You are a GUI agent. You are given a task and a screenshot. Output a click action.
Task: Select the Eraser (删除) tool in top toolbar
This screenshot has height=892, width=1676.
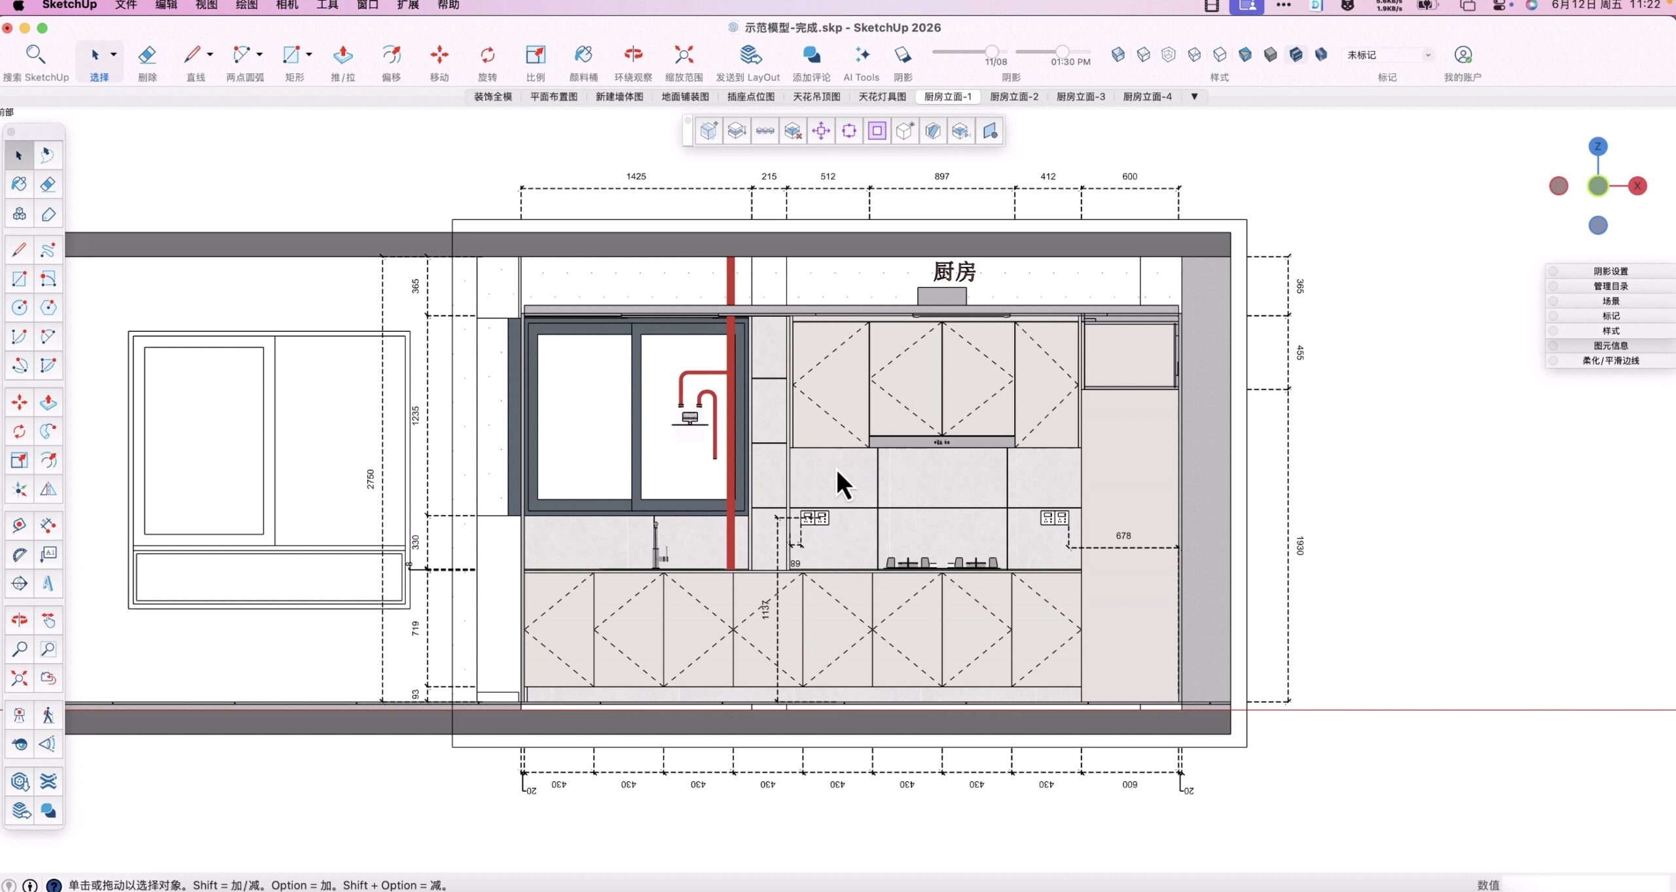pos(147,63)
